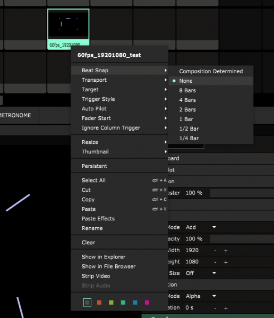
Task: Decrease Height value with minus button
Action: [216, 262]
